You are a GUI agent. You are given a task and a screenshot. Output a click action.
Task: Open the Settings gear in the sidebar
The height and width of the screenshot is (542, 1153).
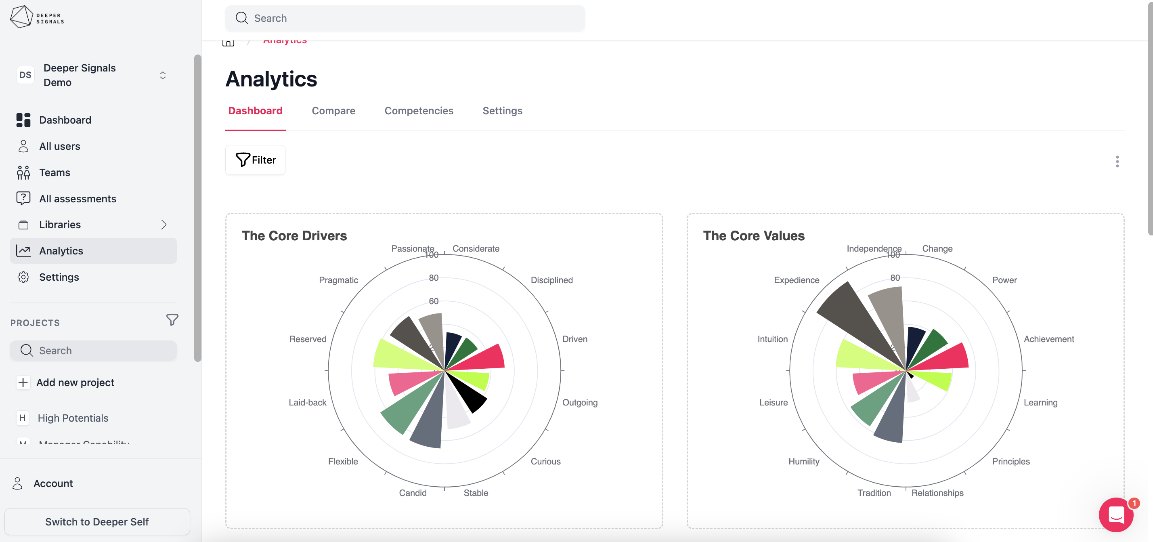coord(23,277)
